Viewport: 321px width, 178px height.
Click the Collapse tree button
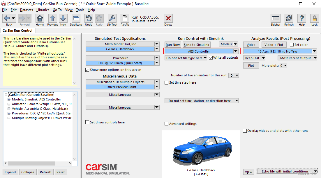28,172
